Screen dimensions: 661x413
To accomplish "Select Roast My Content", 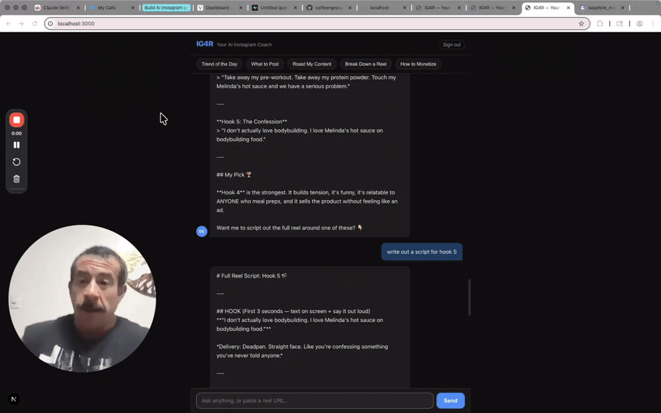I will coord(312,64).
